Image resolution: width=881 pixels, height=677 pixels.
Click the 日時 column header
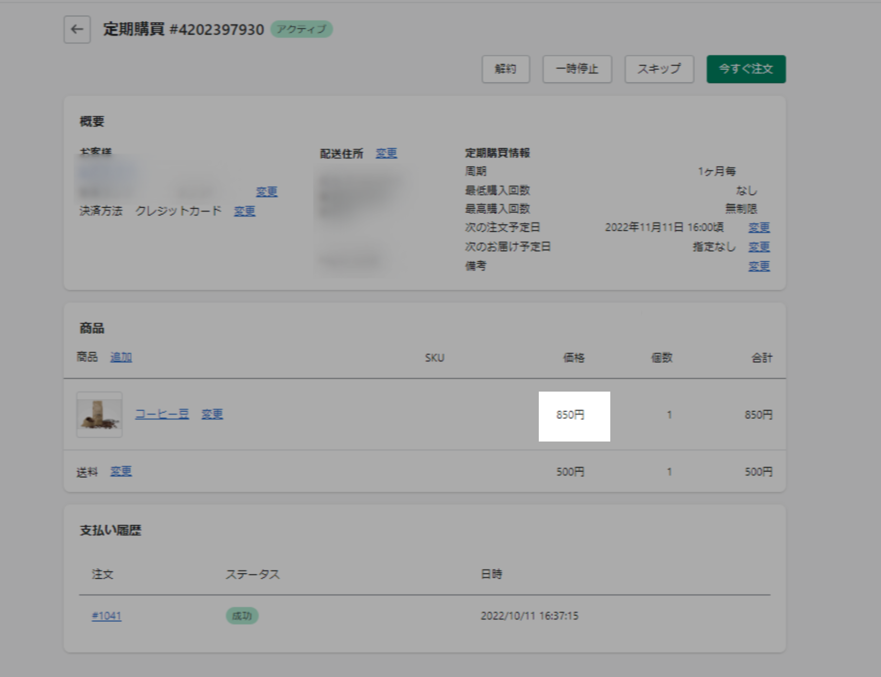491,575
